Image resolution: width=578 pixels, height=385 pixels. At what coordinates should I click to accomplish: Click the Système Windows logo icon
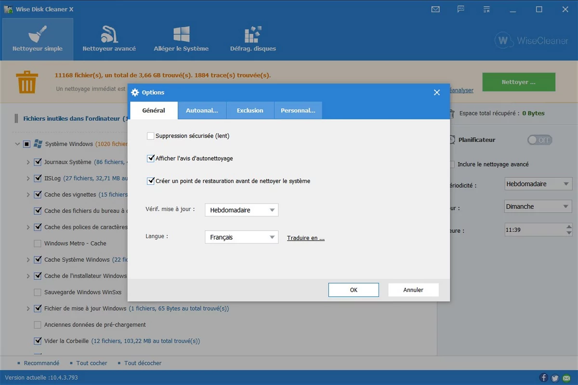point(38,144)
